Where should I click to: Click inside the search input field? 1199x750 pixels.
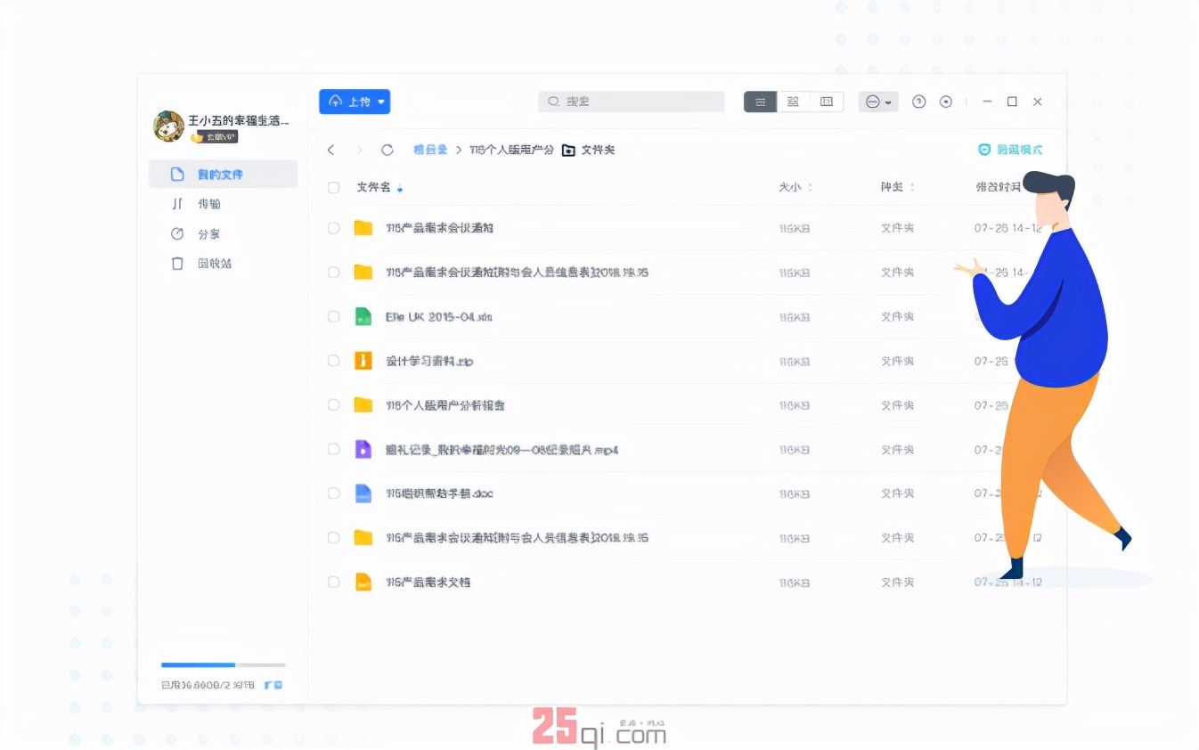pyautogui.click(x=631, y=102)
